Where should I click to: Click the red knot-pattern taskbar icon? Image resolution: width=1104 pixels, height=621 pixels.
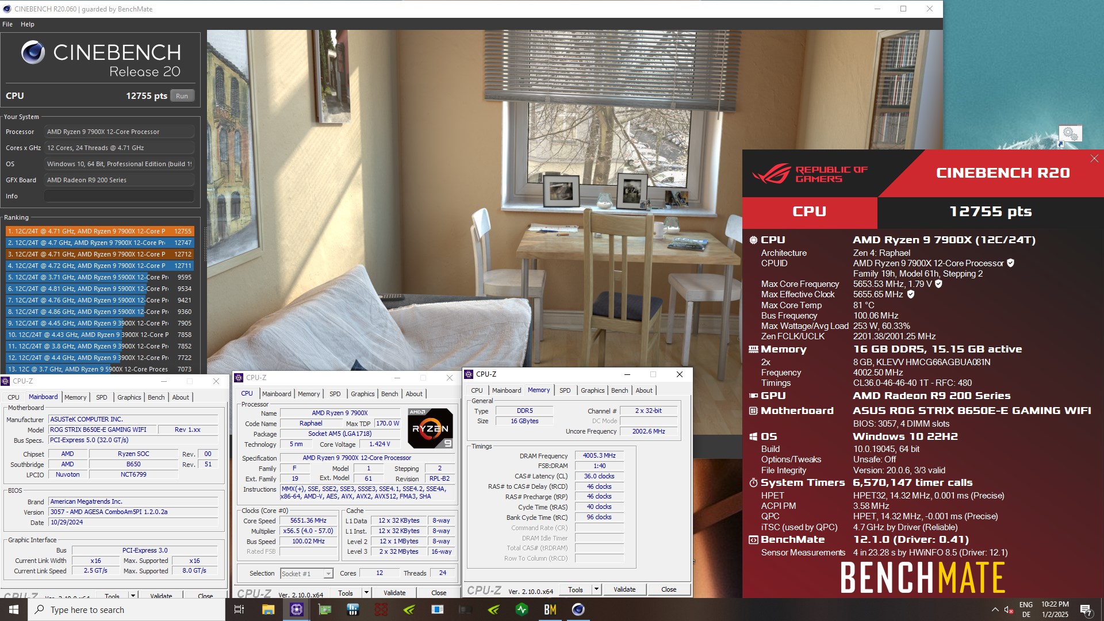(381, 609)
